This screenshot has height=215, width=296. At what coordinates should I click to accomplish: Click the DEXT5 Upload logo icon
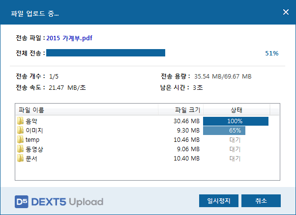(x=22, y=202)
